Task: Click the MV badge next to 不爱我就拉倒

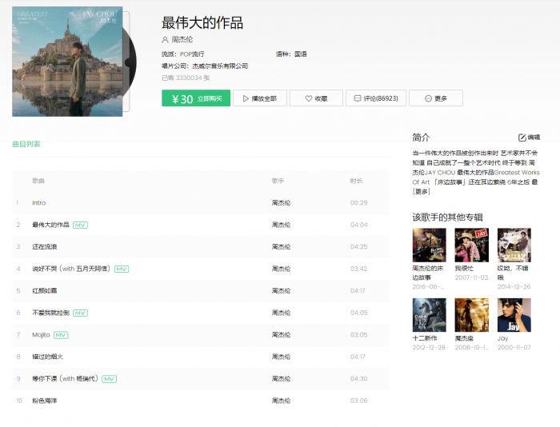Action: click(81, 313)
